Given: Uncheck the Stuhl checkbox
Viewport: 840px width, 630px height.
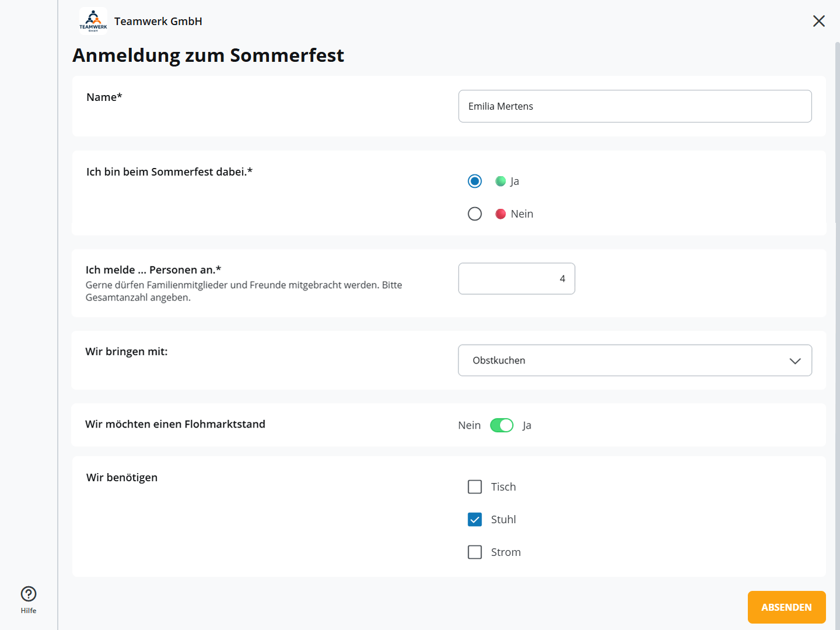Looking at the screenshot, I should point(475,520).
